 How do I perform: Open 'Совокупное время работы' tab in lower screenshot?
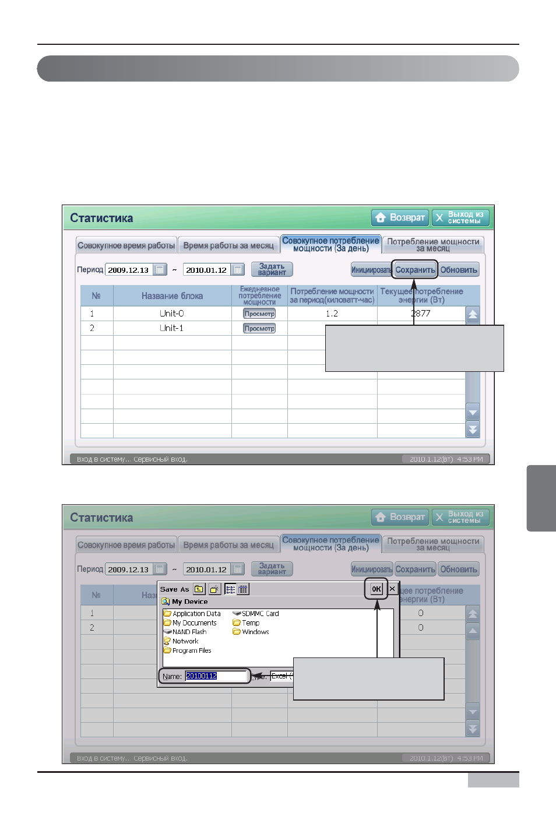[x=126, y=545]
